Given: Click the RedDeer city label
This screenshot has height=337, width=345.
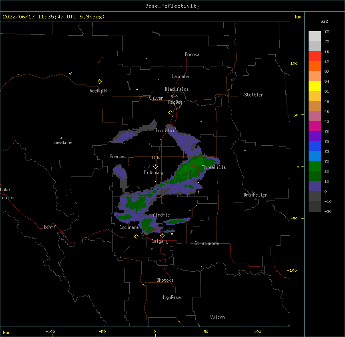Looking at the screenshot, I should point(176,102).
